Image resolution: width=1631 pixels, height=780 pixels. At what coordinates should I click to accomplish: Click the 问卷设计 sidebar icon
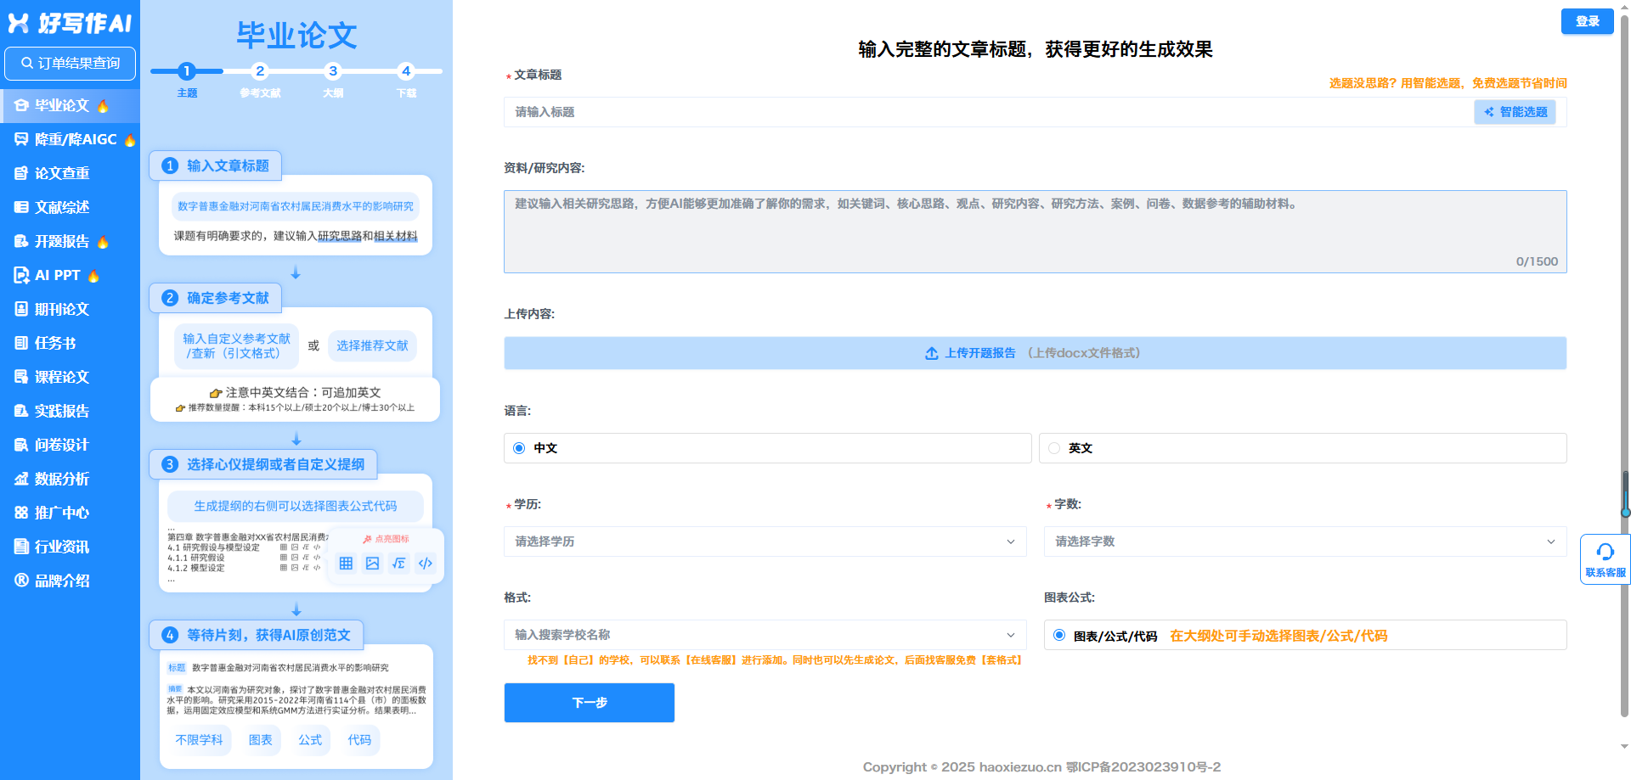(x=21, y=445)
